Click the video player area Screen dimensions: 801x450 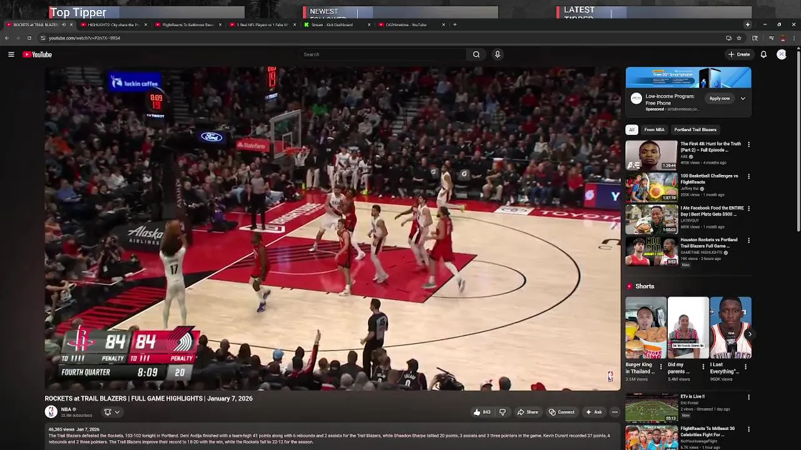(332, 229)
